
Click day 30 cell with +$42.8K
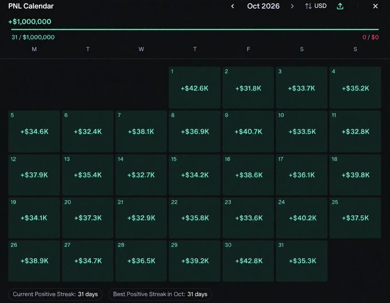[248, 261]
